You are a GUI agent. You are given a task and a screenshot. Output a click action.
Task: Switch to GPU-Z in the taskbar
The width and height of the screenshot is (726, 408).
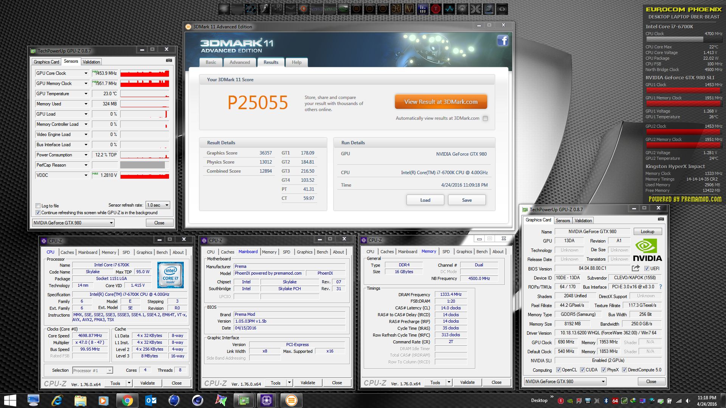[244, 400]
